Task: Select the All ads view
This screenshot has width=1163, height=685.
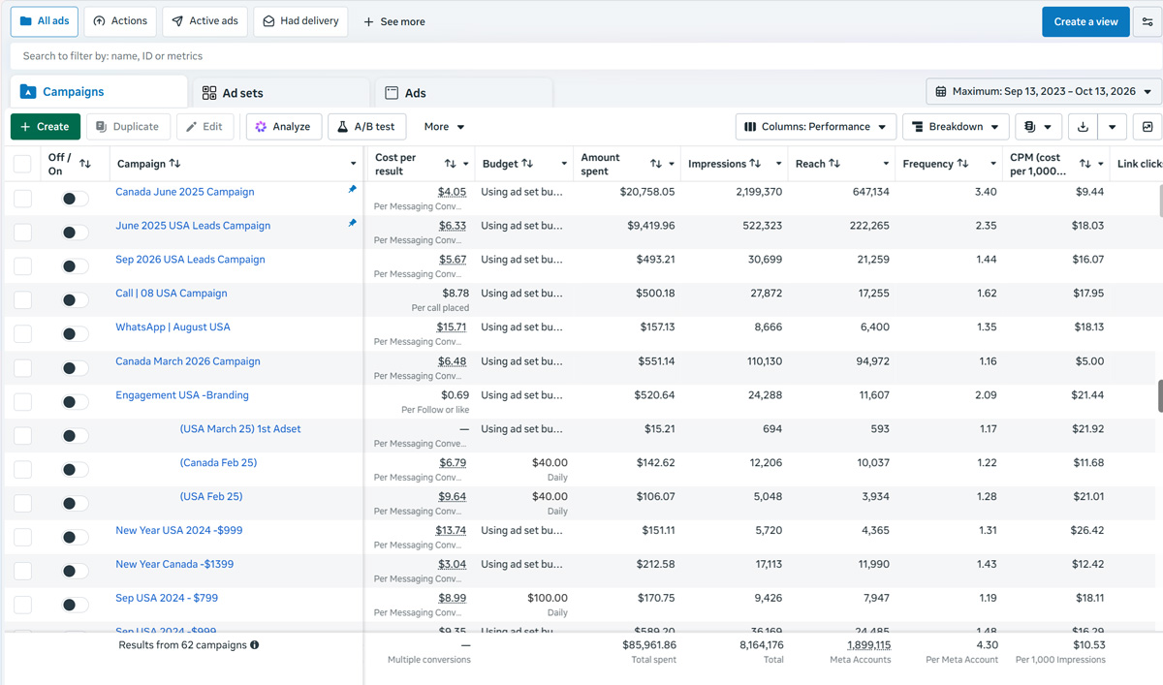Action: click(45, 21)
